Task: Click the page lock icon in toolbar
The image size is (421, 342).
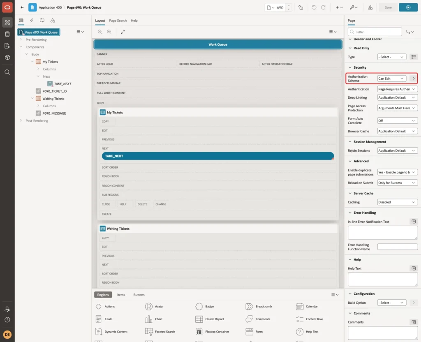Action: click(301, 7)
